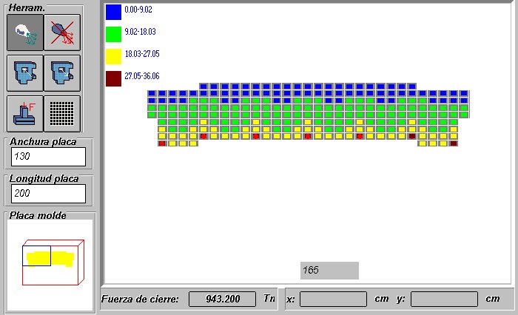Click the green 9.02-18.03 legend swatch
The height and width of the screenshot is (315, 518).
(x=113, y=34)
